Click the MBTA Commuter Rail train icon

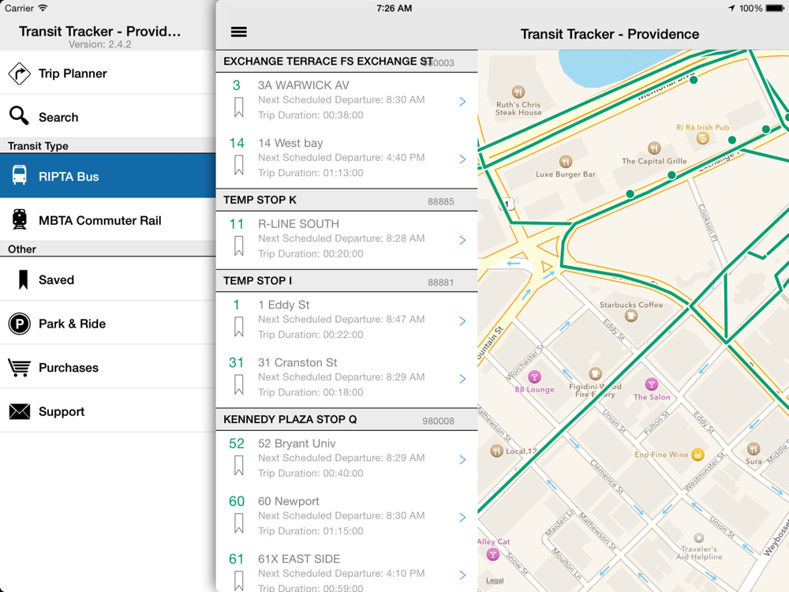point(20,219)
